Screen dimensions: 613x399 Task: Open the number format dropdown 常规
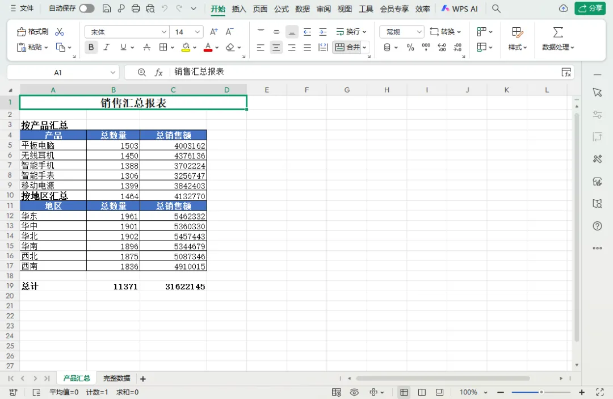419,32
